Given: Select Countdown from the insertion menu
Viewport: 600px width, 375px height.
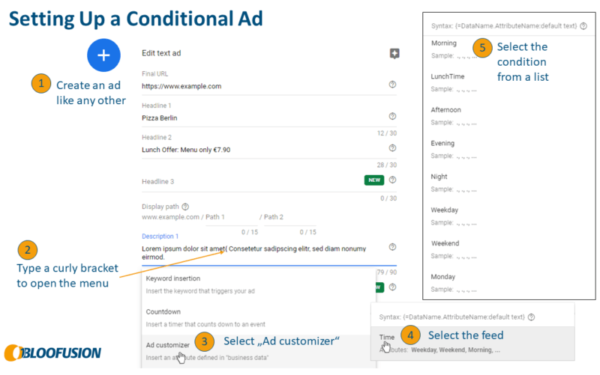Looking at the screenshot, I should (163, 311).
